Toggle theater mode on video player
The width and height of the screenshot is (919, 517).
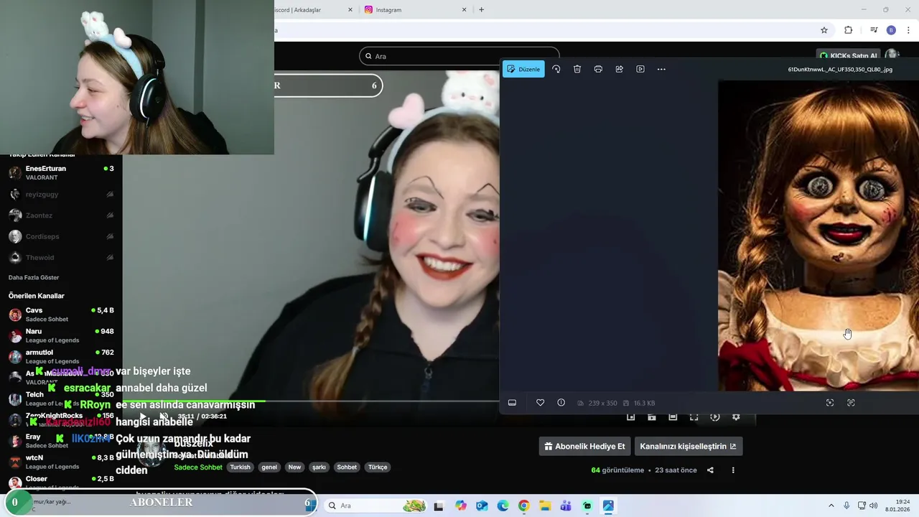tap(673, 417)
